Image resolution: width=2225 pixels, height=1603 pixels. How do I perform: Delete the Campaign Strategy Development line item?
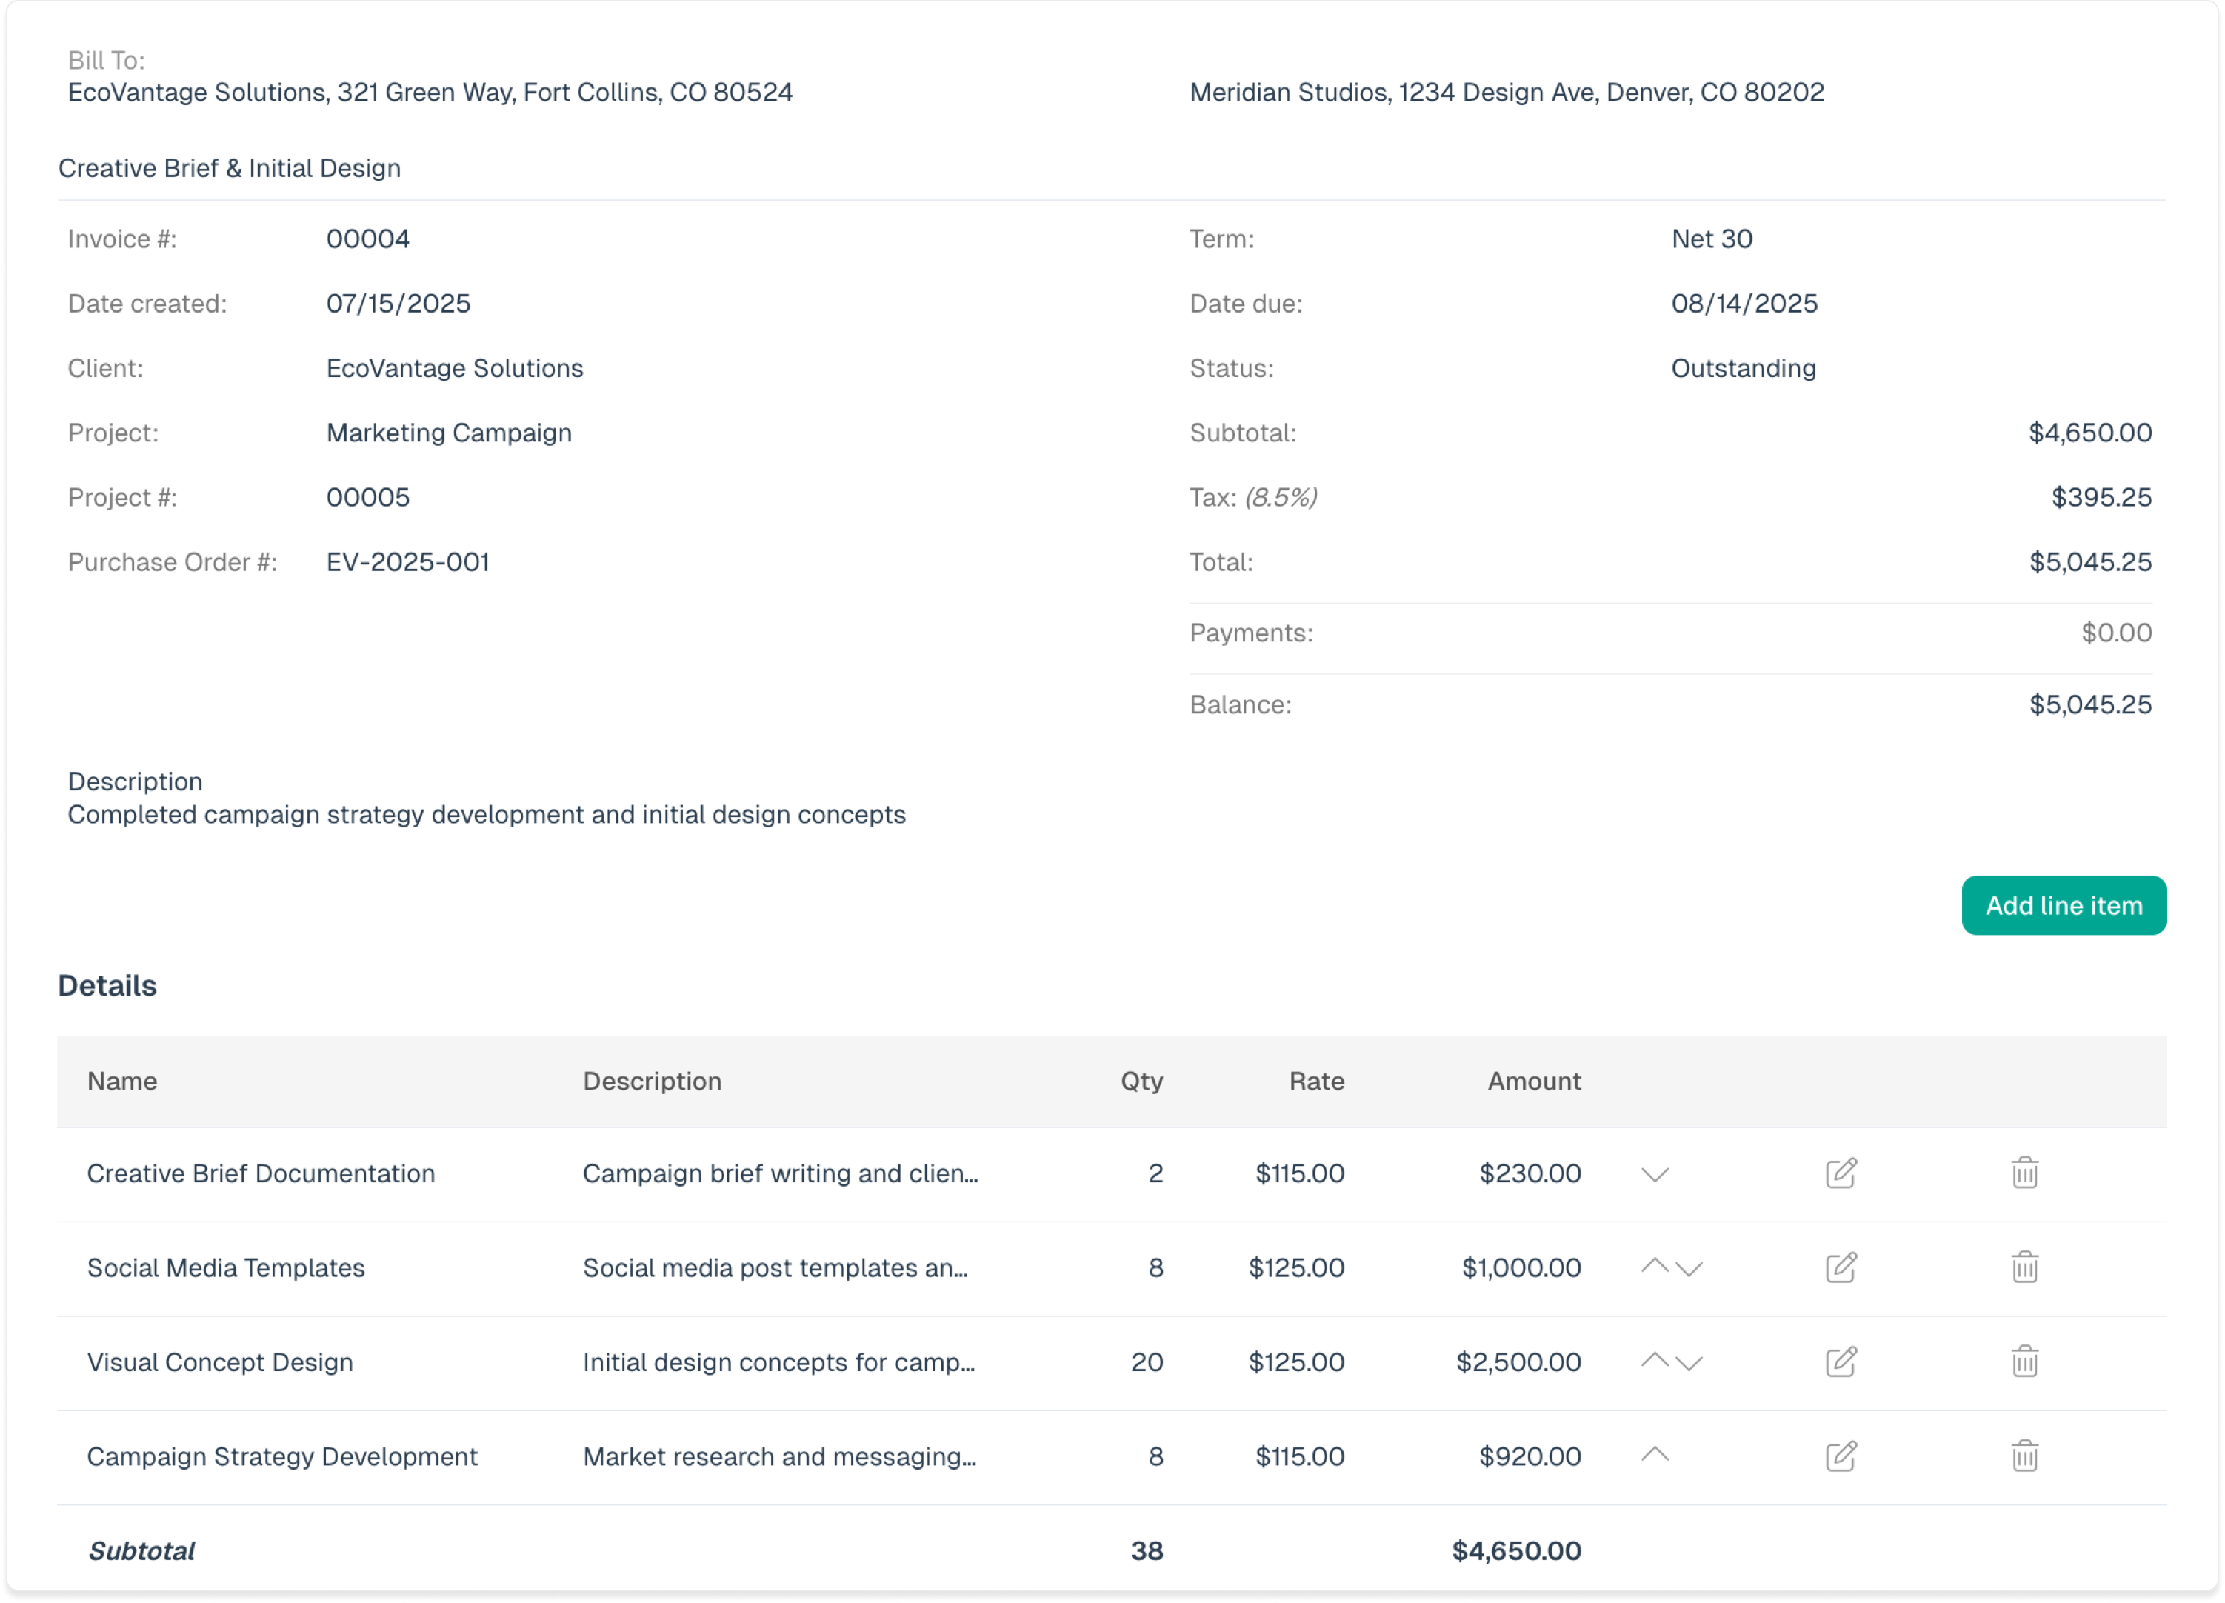(x=2025, y=1456)
